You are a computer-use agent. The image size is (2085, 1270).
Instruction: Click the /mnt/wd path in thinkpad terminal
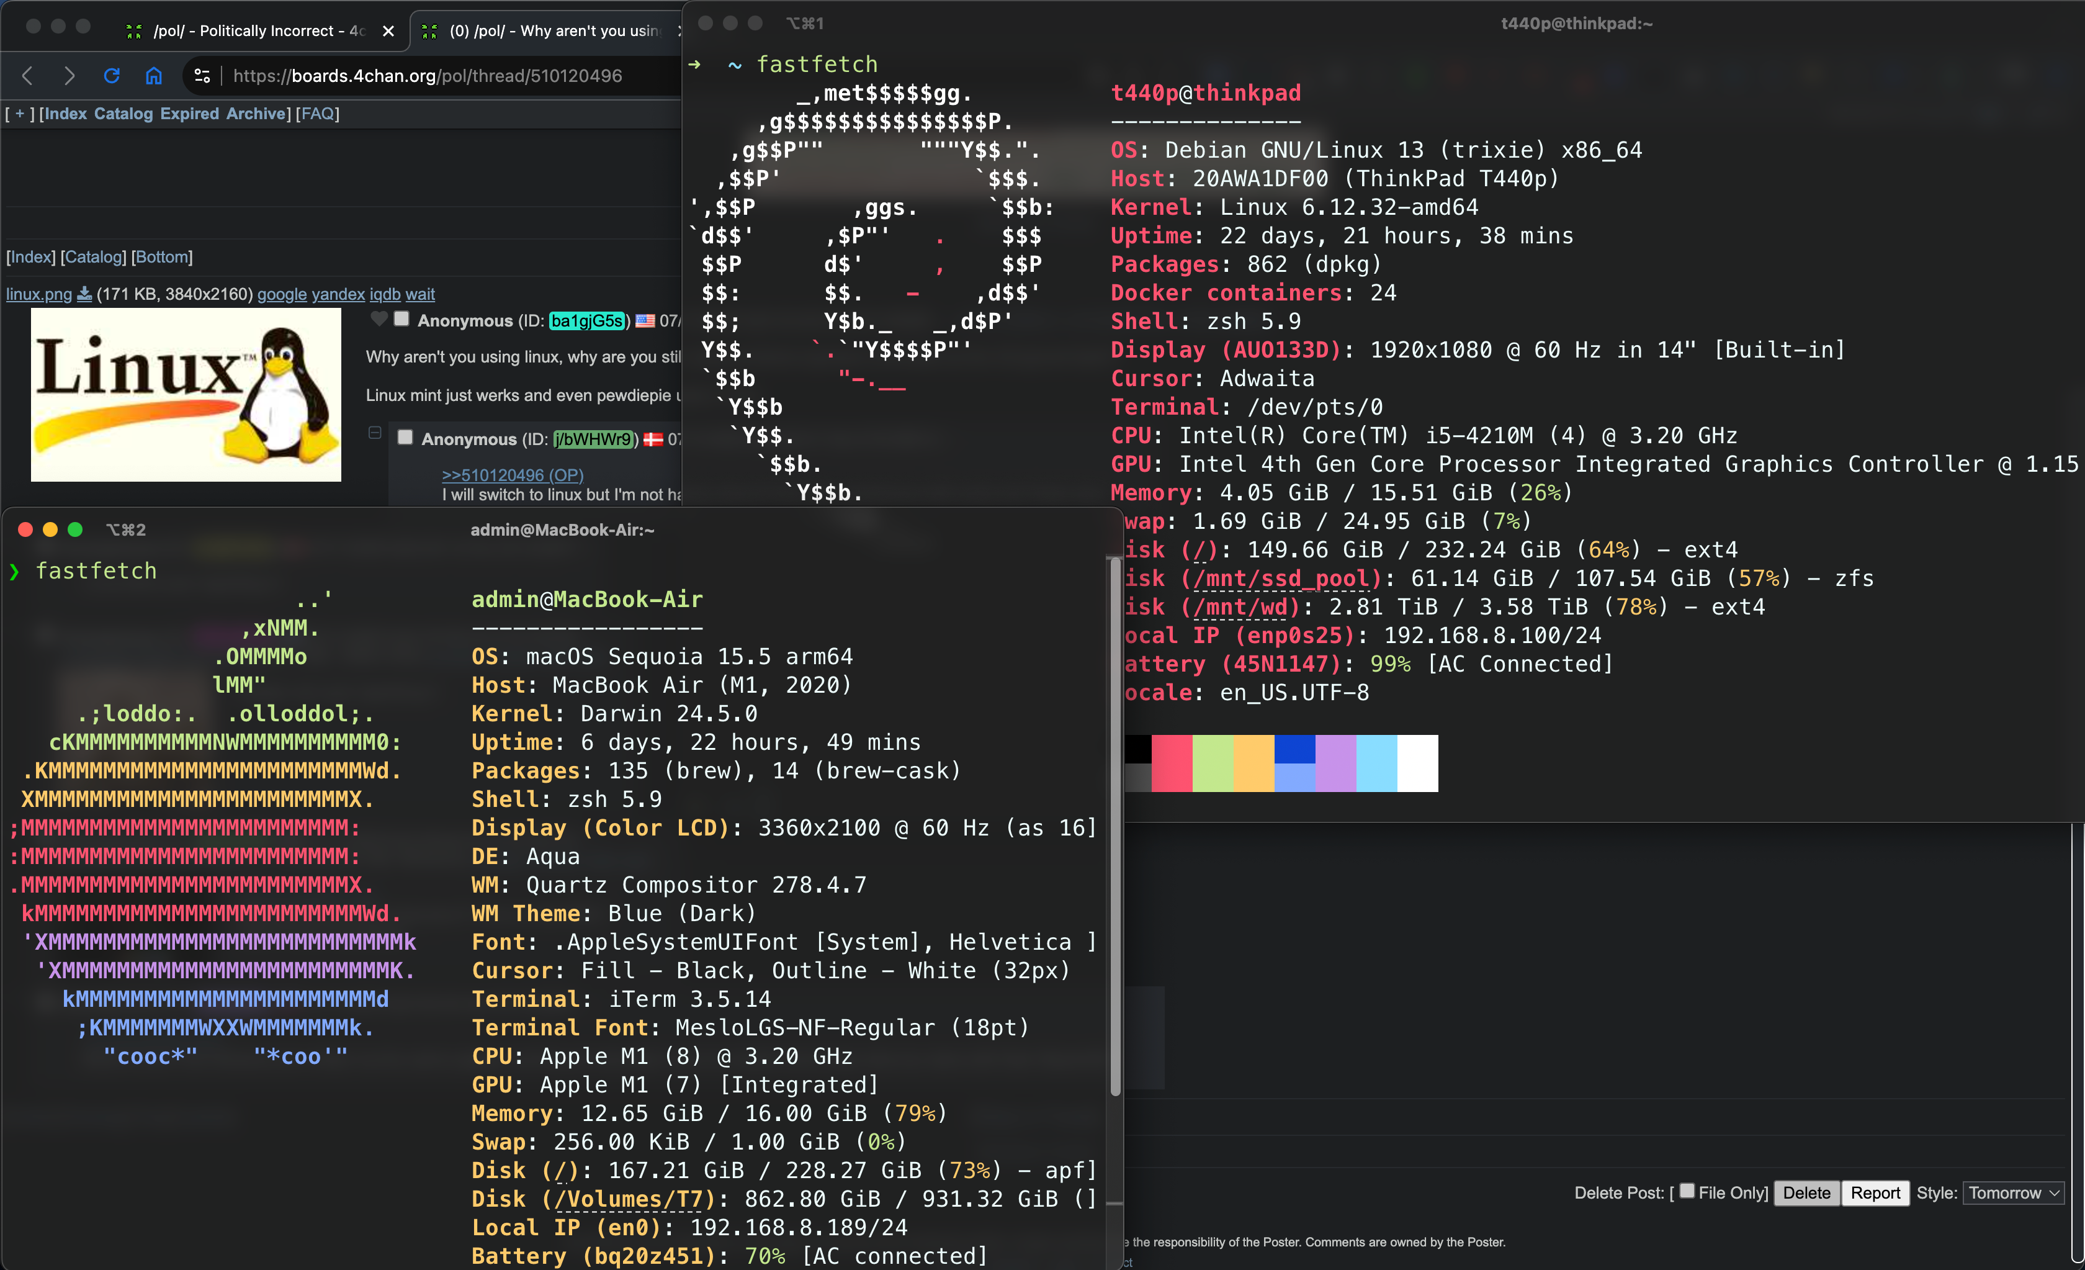[1240, 607]
